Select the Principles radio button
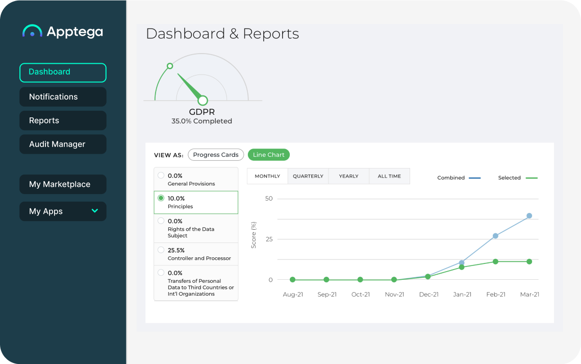Image resolution: width=581 pixels, height=364 pixels. [x=161, y=199]
